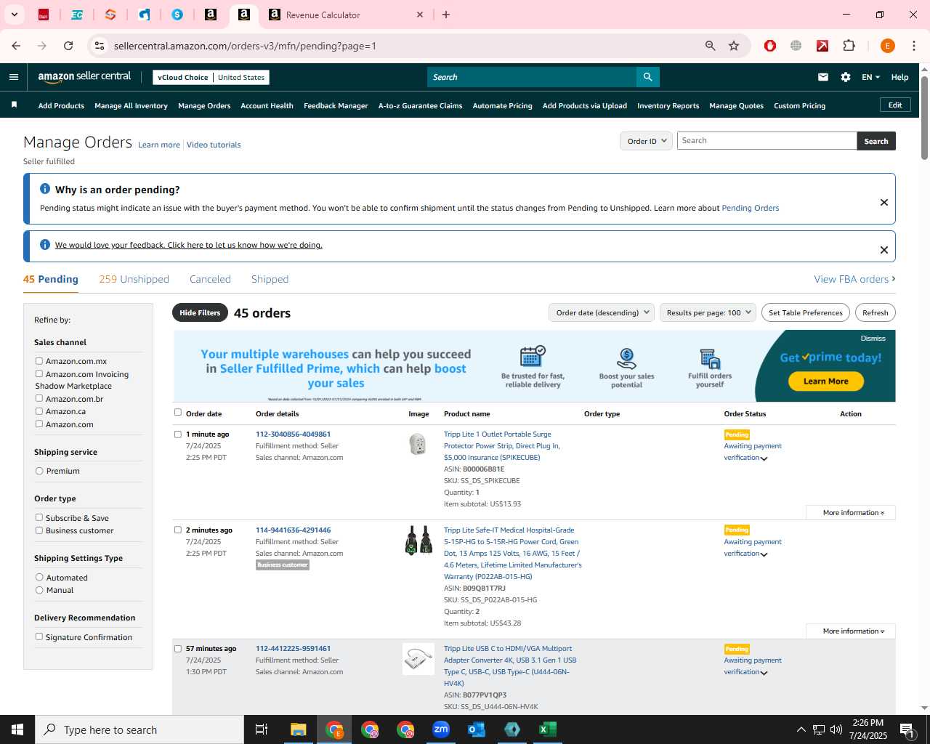930x744 pixels.
Task: Check the Amazon.com sales channel
Action: [39, 424]
